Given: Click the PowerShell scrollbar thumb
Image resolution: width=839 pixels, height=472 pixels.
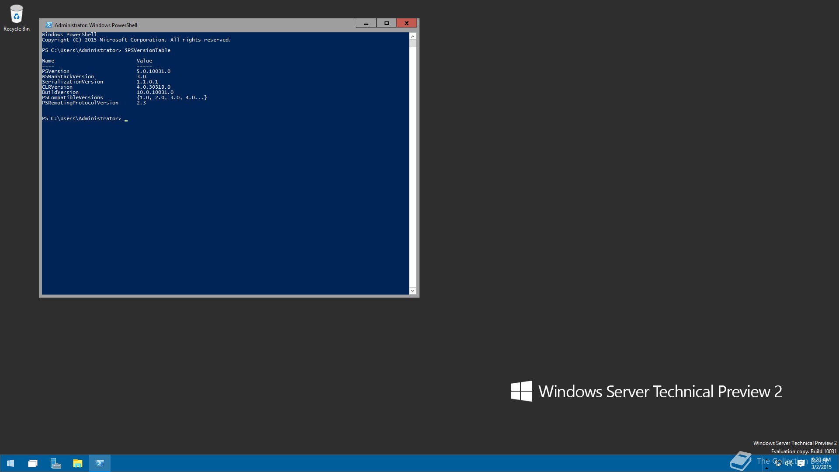Looking at the screenshot, I should click(413, 44).
